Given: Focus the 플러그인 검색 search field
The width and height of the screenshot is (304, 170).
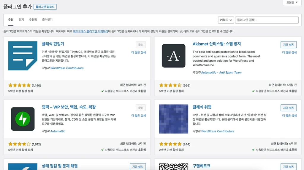Looking at the screenshot, I should tap(267, 20).
